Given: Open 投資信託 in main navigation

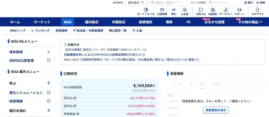Looking at the screenshot, I should pyautogui.click(x=146, y=22).
